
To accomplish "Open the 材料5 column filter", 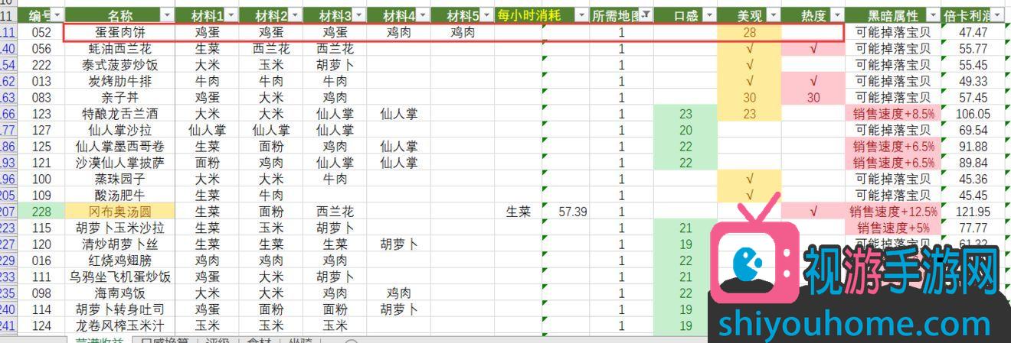I will point(487,15).
